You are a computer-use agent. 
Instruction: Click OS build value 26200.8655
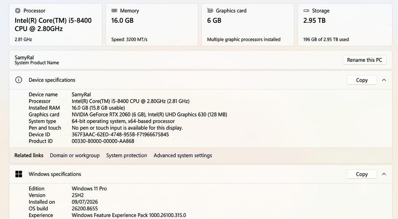(x=85, y=209)
